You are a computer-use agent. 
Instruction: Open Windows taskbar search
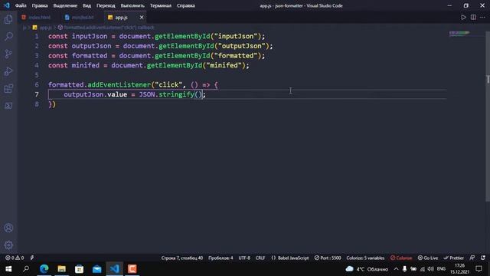click(26, 269)
